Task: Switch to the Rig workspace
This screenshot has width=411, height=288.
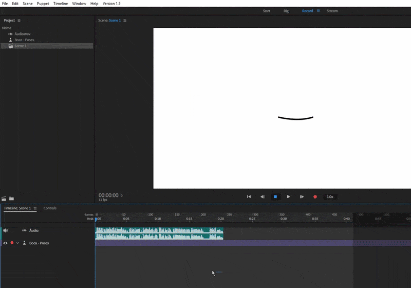Action: (x=286, y=11)
